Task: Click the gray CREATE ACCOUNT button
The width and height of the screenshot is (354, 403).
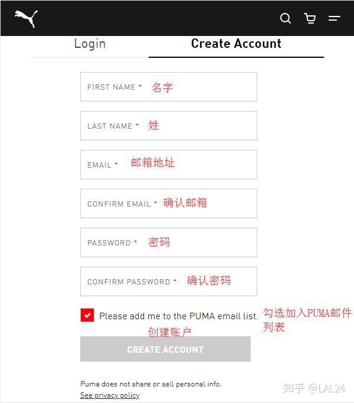Action: click(165, 349)
